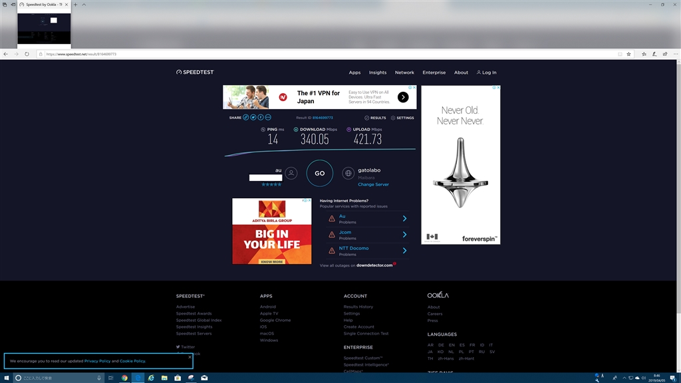Viewport: 681px width, 383px height.
Task: Add page to favorites star icon
Action: click(x=629, y=55)
